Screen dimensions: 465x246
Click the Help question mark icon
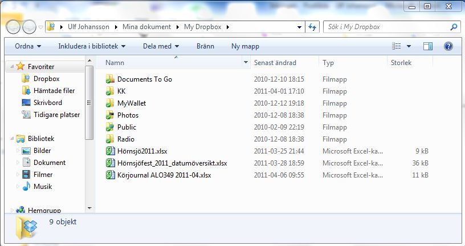pos(448,46)
